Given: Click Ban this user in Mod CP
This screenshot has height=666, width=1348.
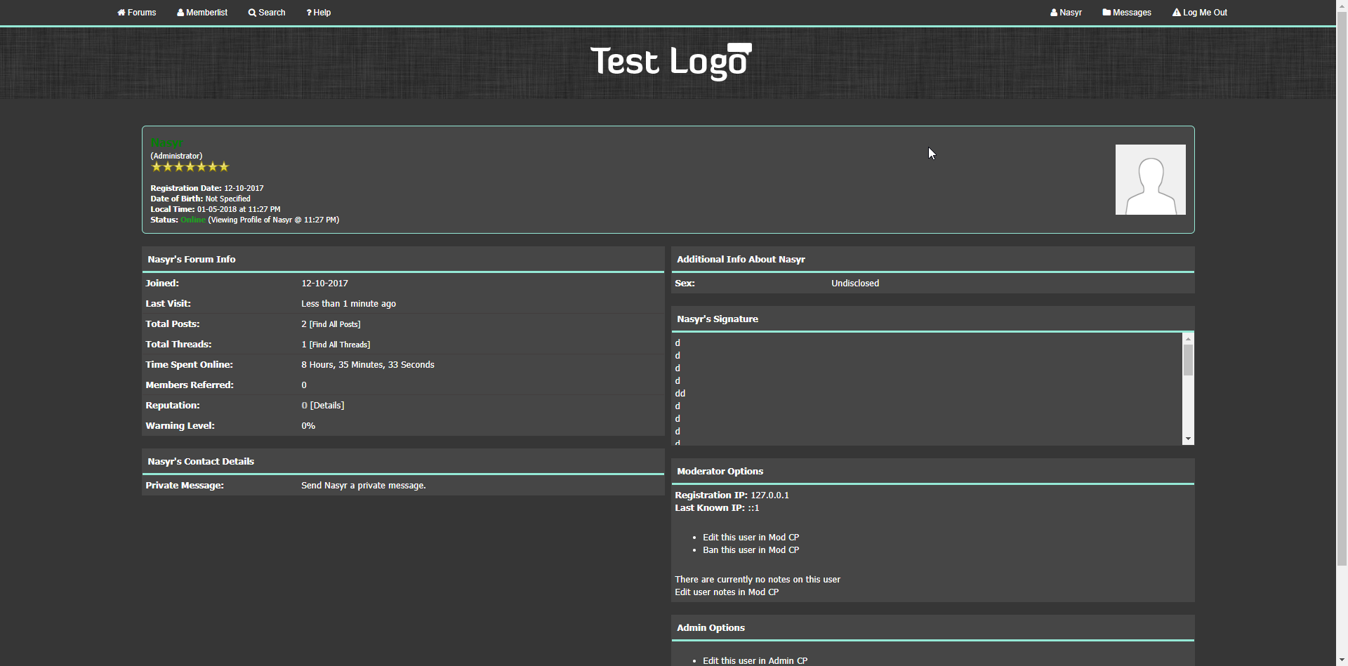Looking at the screenshot, I should [751, 550].
